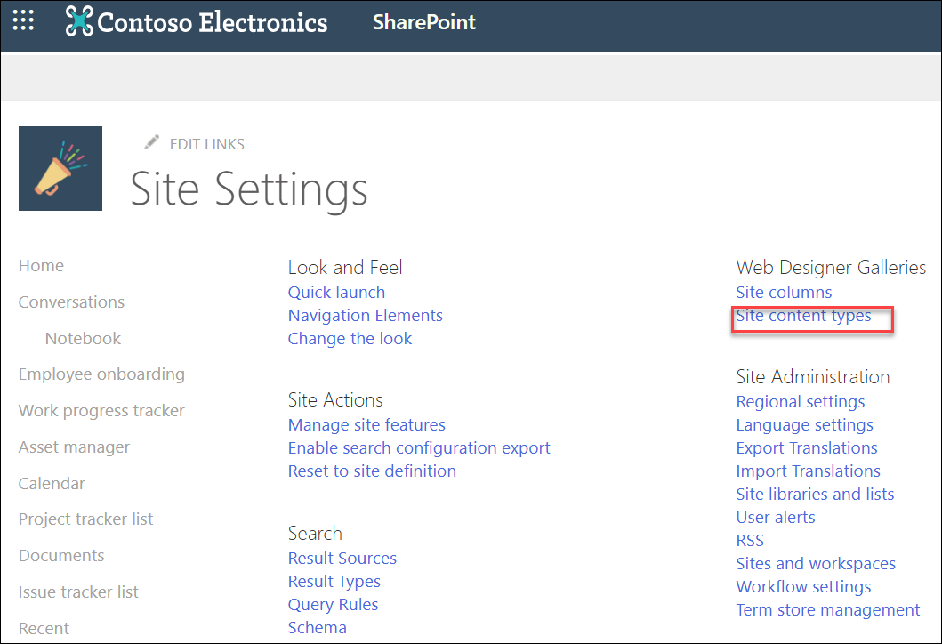Click the megaphone site logo image

click(x=60, y=168)
